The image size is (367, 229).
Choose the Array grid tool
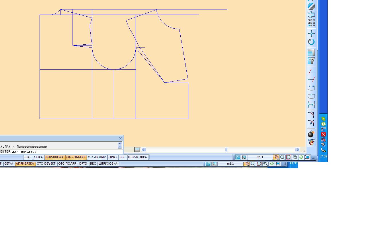[311, 23]
